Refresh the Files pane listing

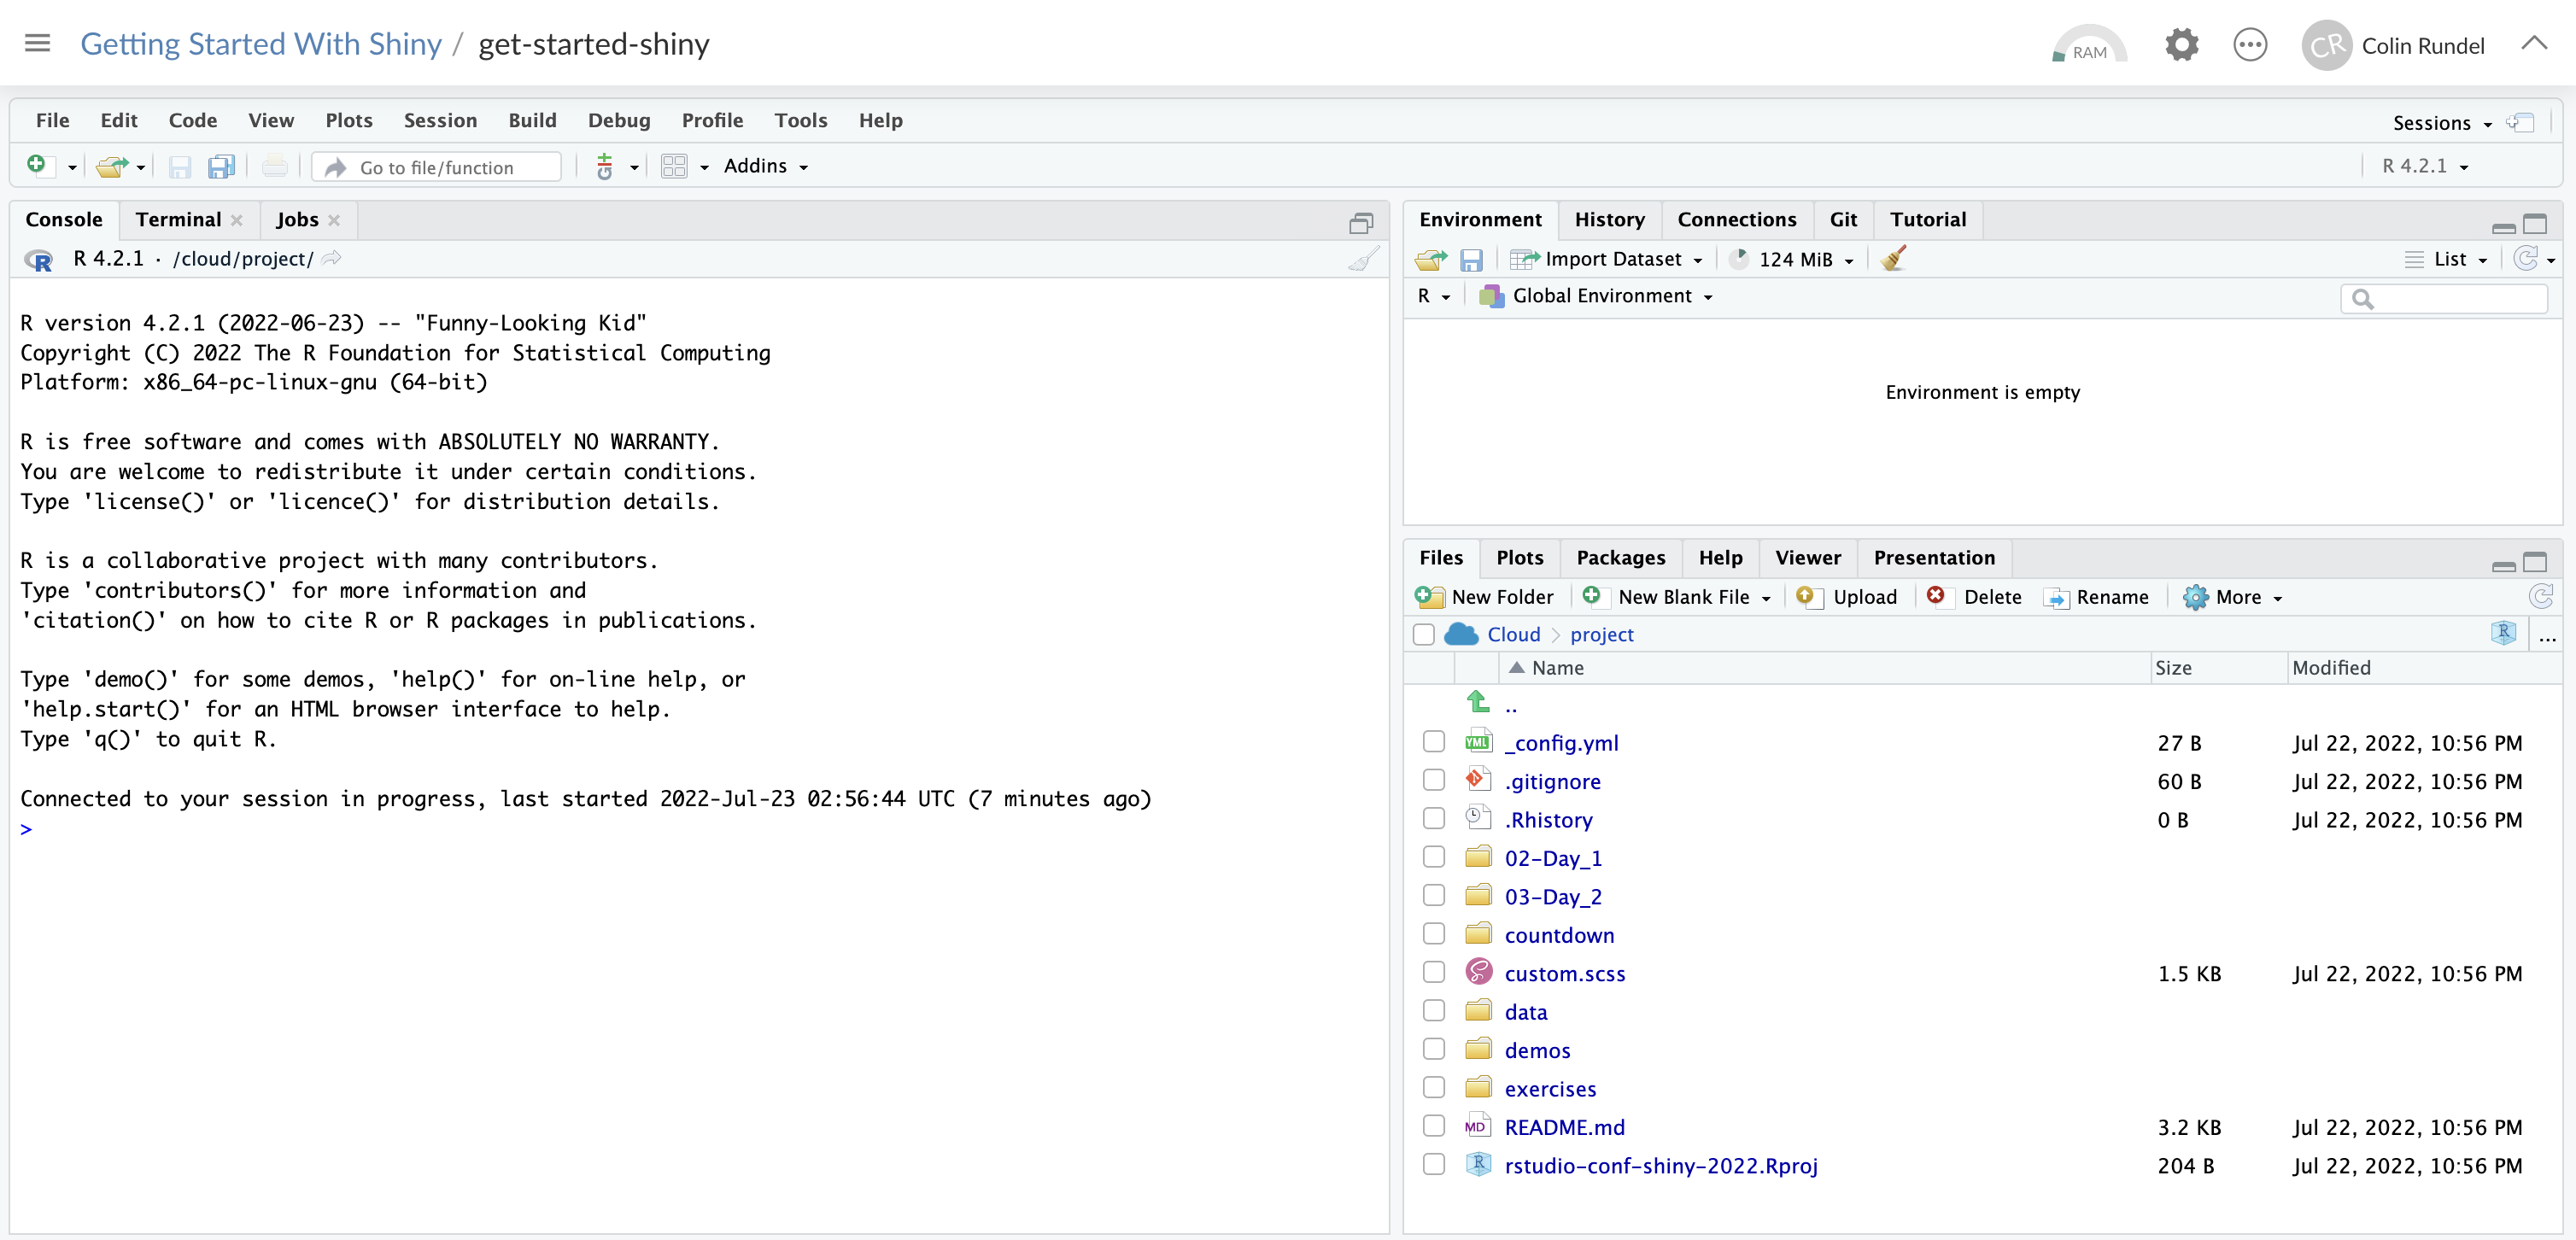click(x=2540, y=597)
